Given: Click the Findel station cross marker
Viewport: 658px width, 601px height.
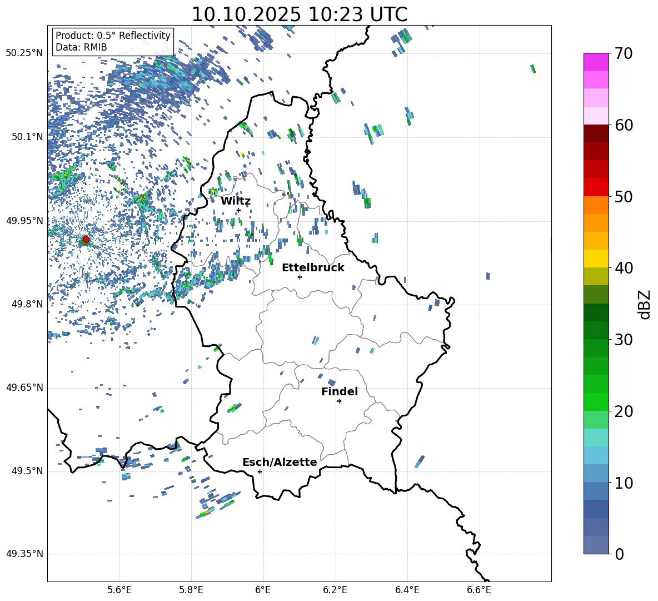Looking at the screenshot, I should pyautogui.click(x=339, y=401).
